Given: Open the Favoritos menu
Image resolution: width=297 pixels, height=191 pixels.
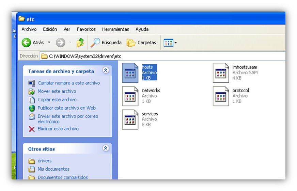Looking at the screenshot, I should (86, 29).
